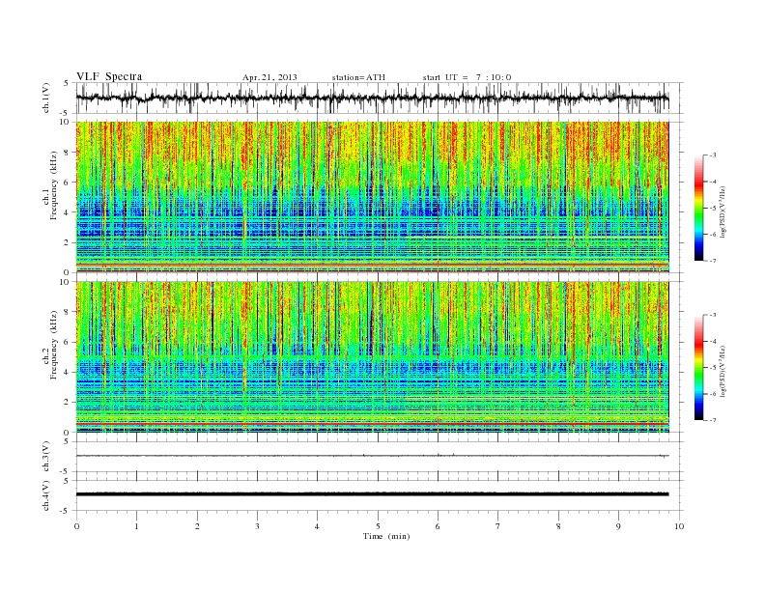Click the time axis tick label "4"

click(x=317, y=526)
